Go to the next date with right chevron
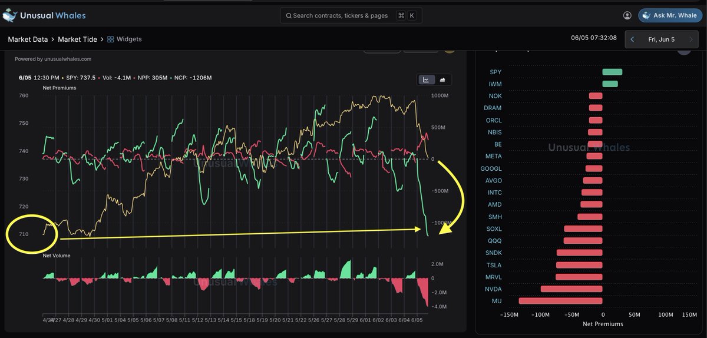The height and width of the screenshot is (338, 707). coord(691,39)
